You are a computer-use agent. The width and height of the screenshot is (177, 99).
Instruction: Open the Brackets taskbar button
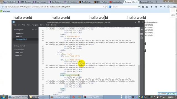click(x=18, y=97)
